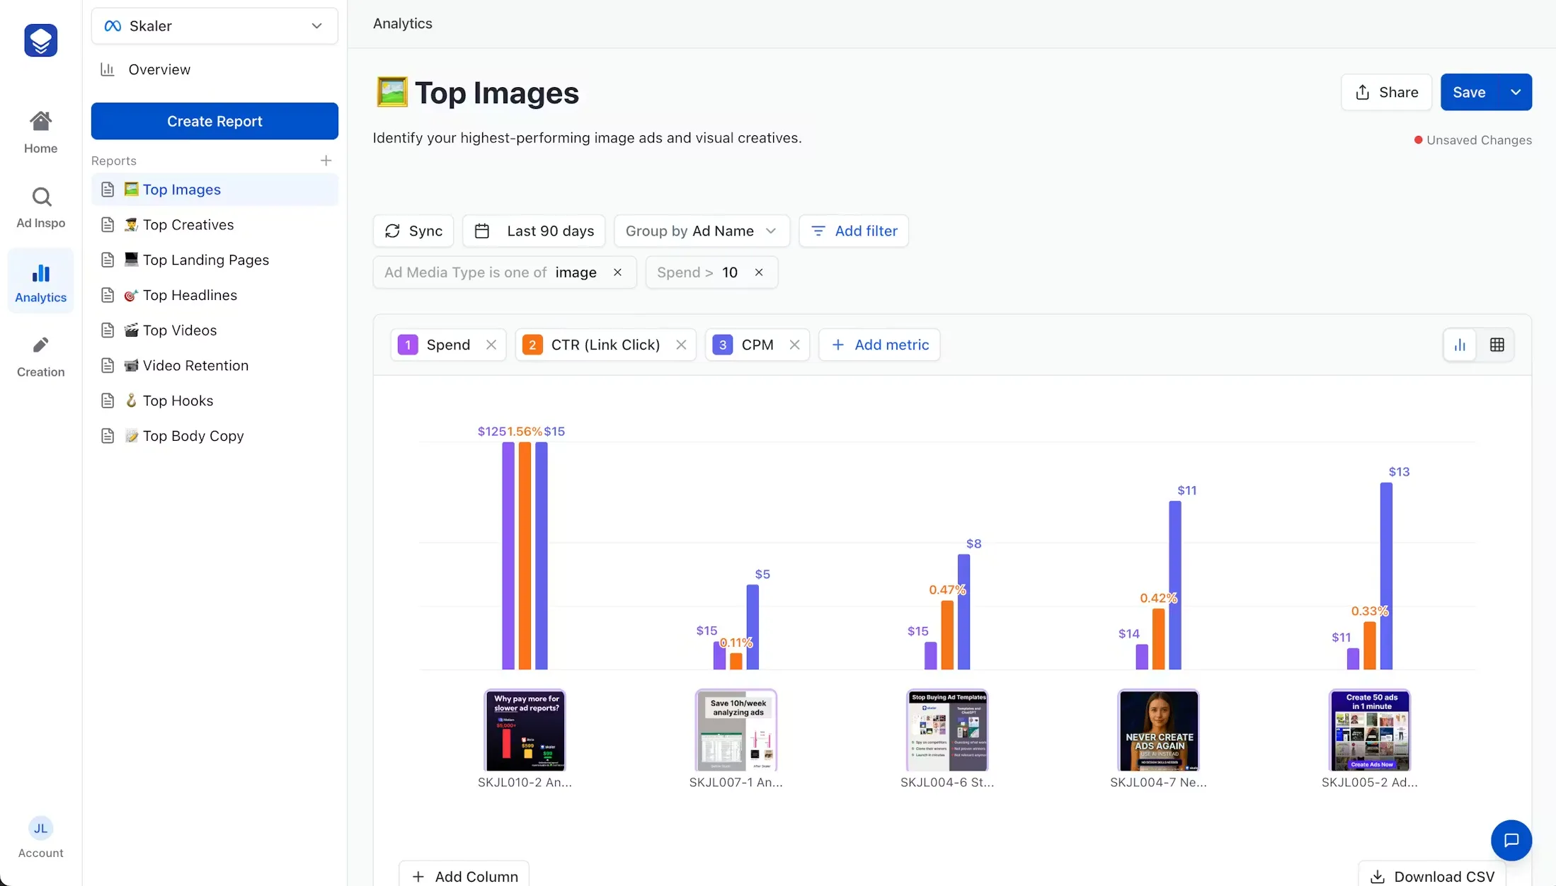
Task: Open the Top Creatives report
Action: coord(188,224)
